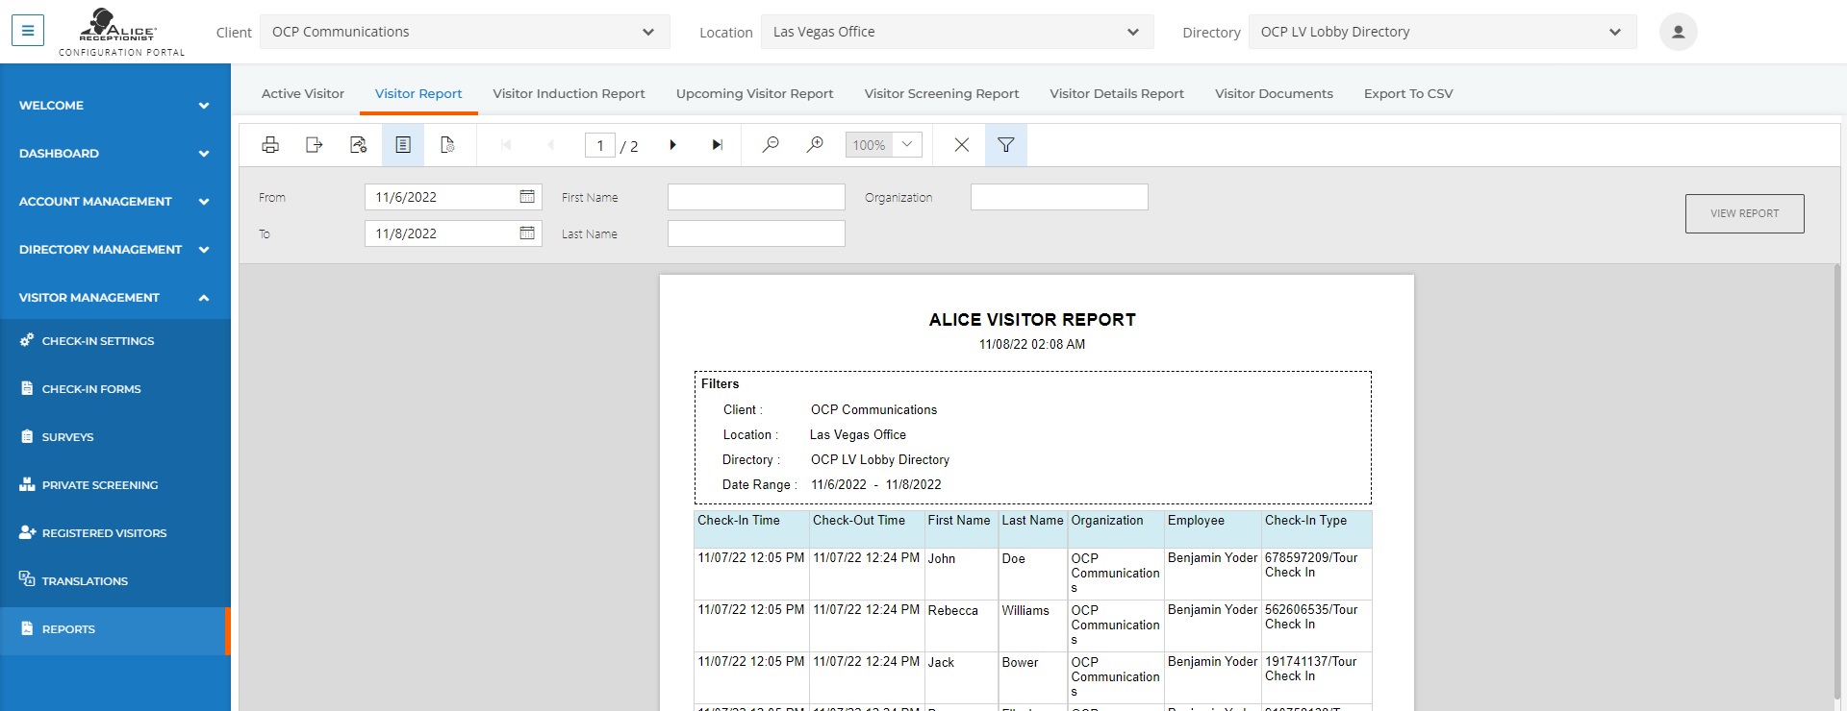
Task: Open the Directory dropdown
Action: click(x=1442, y=32)
